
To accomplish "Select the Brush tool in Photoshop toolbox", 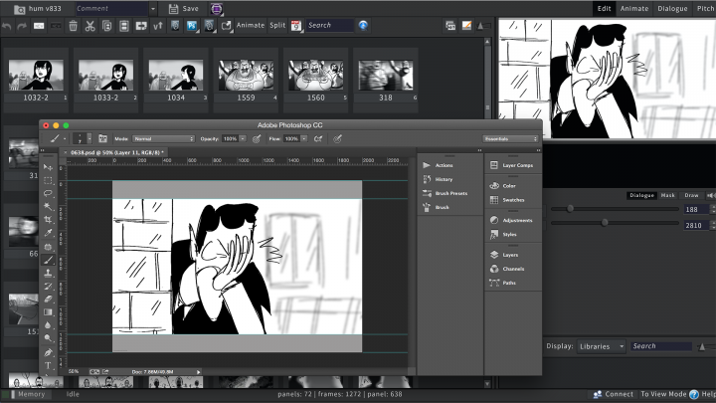I will coord(48,261).
